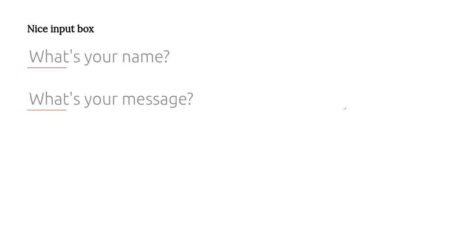Click the word "your" in the message field
Viewport: 449px width, 252px height.
pos(101,100)
